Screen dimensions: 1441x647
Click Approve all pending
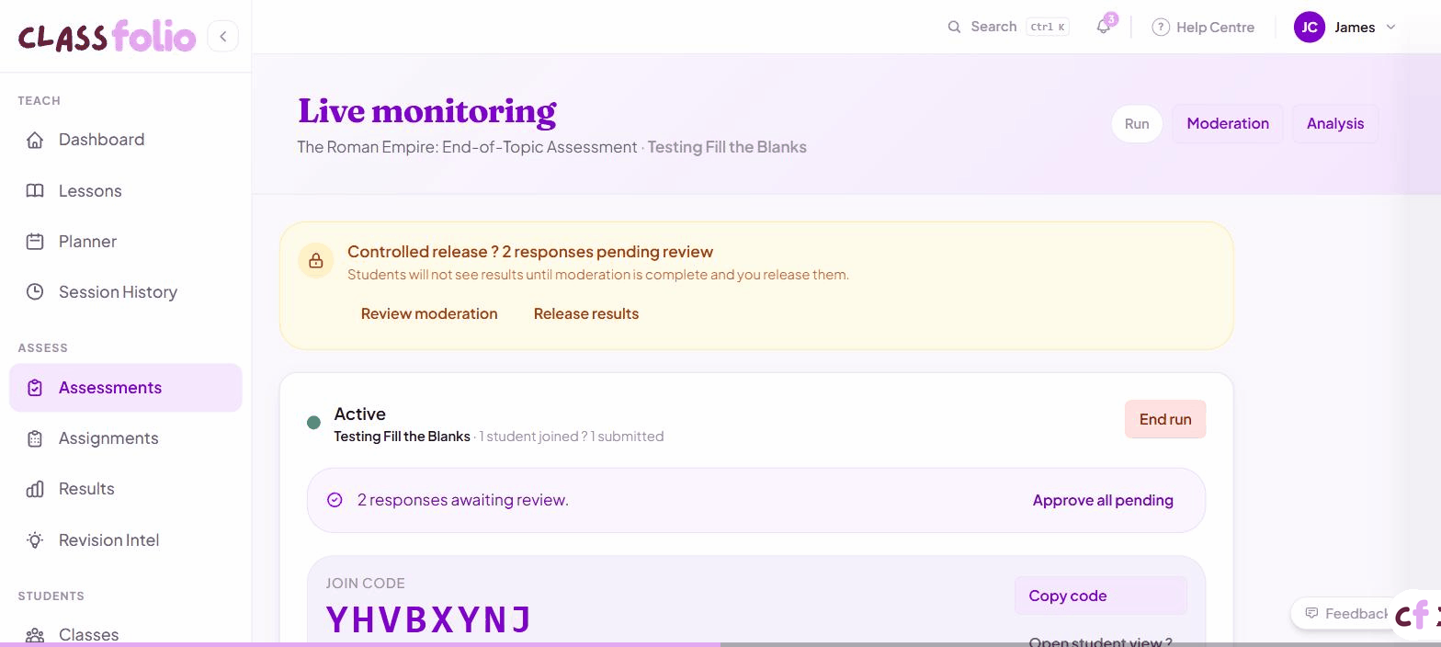(x=1103, y=500)
